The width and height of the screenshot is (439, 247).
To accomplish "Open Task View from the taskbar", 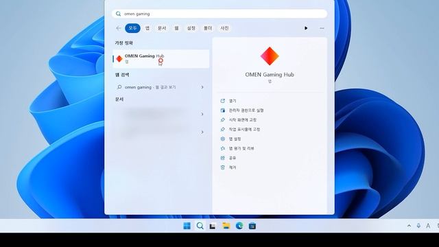I will 213,226.
